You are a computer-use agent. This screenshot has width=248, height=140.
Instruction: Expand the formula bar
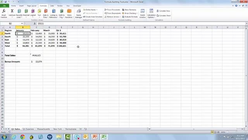[x=246, y=23]
